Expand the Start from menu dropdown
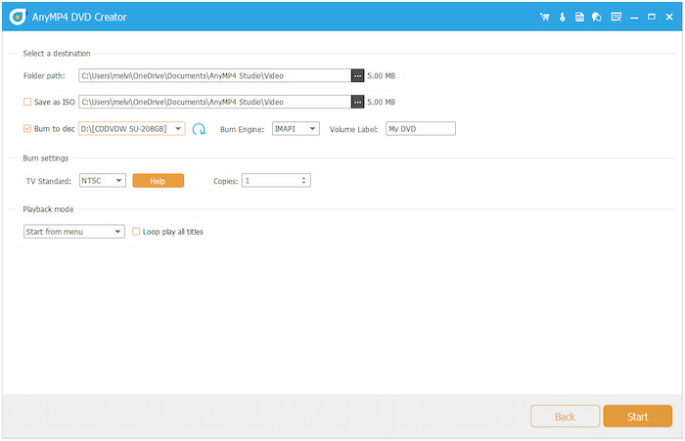The width and height of the screenshot is (685, 441). (x=118, y=232)
